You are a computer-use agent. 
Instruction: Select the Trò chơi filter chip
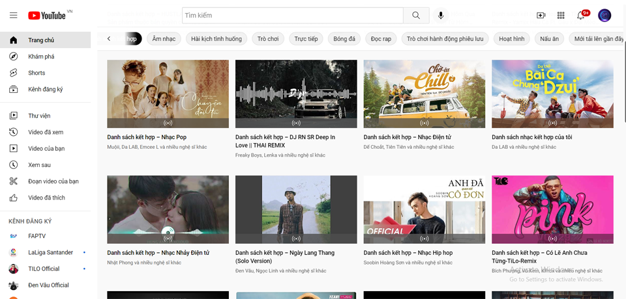[268, 38]
